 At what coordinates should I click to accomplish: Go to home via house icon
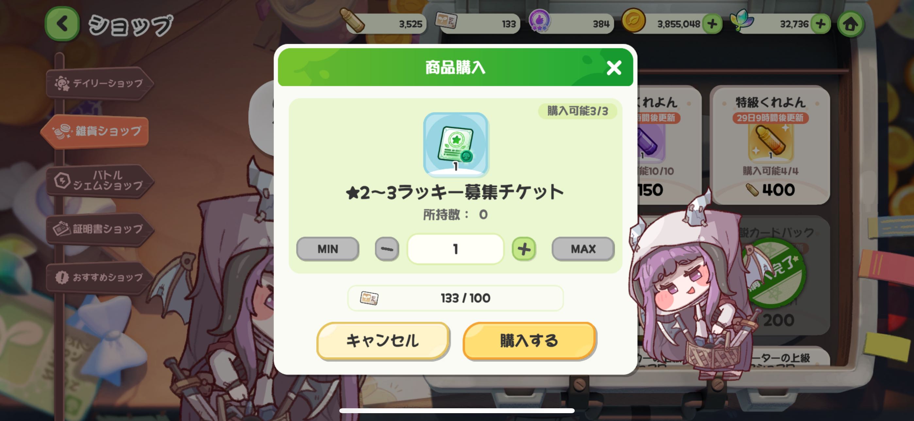(850, 24)
